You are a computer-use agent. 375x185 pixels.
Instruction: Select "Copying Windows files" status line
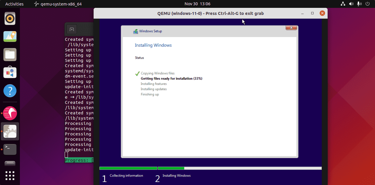[158, 73]
